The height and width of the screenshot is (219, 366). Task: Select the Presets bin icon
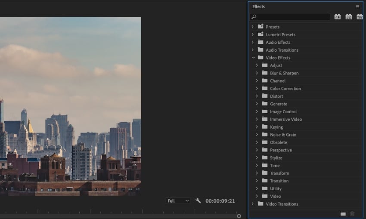(261, 26)
